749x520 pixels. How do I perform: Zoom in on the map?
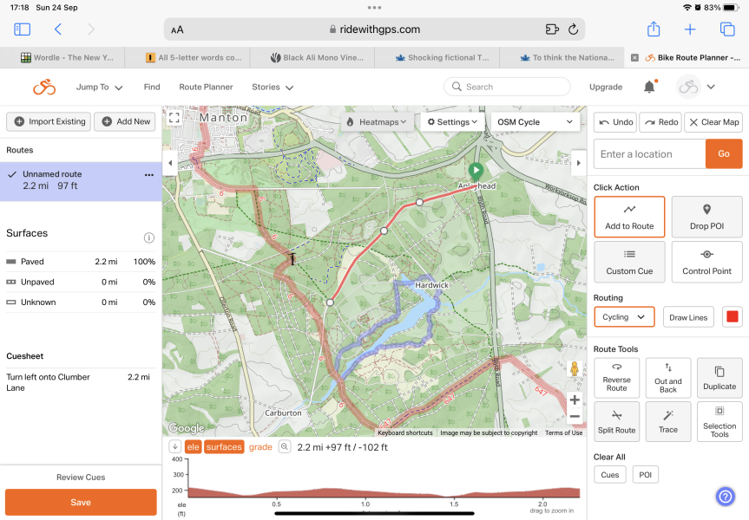[575, 400]
